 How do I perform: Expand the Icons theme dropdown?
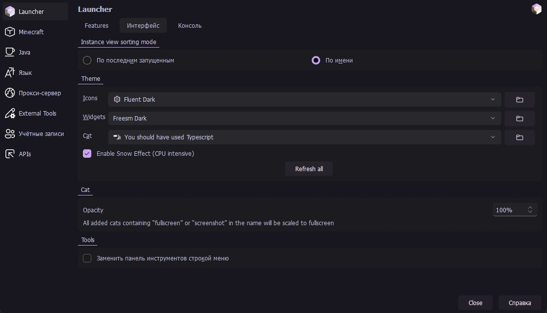(x=304, y=100)
